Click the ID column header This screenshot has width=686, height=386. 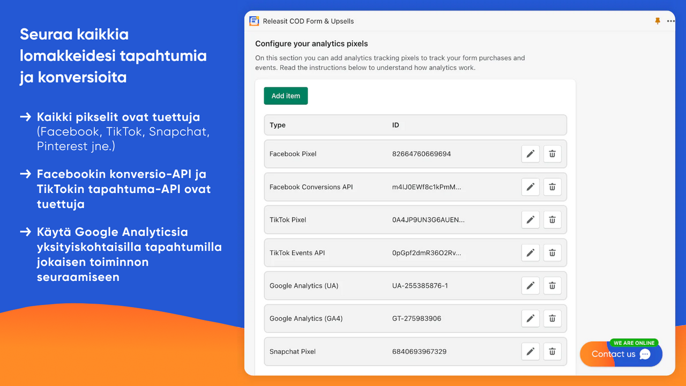pos(396,125)
